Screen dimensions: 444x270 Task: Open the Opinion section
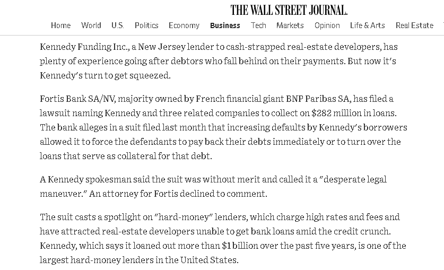(x=327, y=25)
